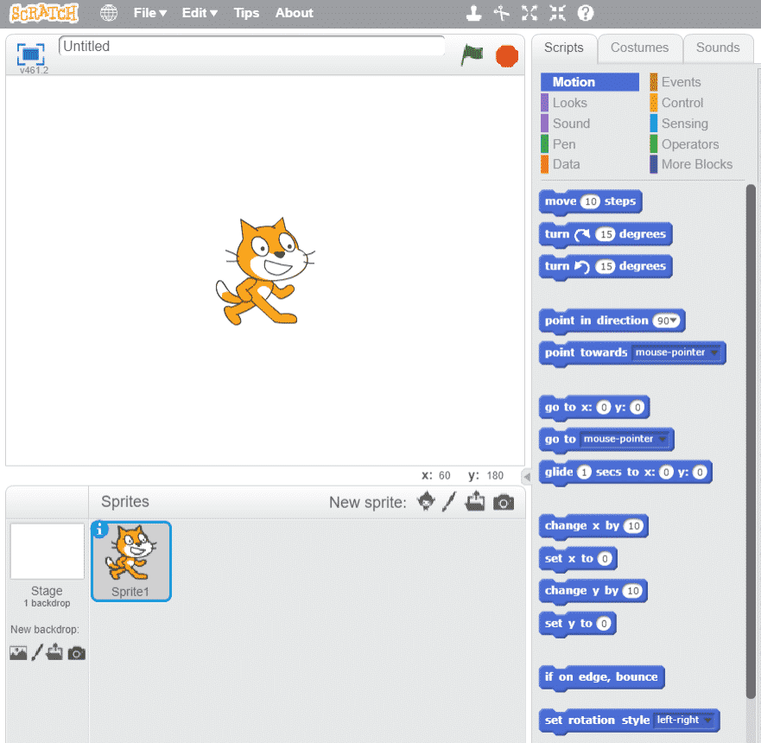Switch to the Costumes tab
This screenshot has height=743, width=761.
click(x=639, y=48)
